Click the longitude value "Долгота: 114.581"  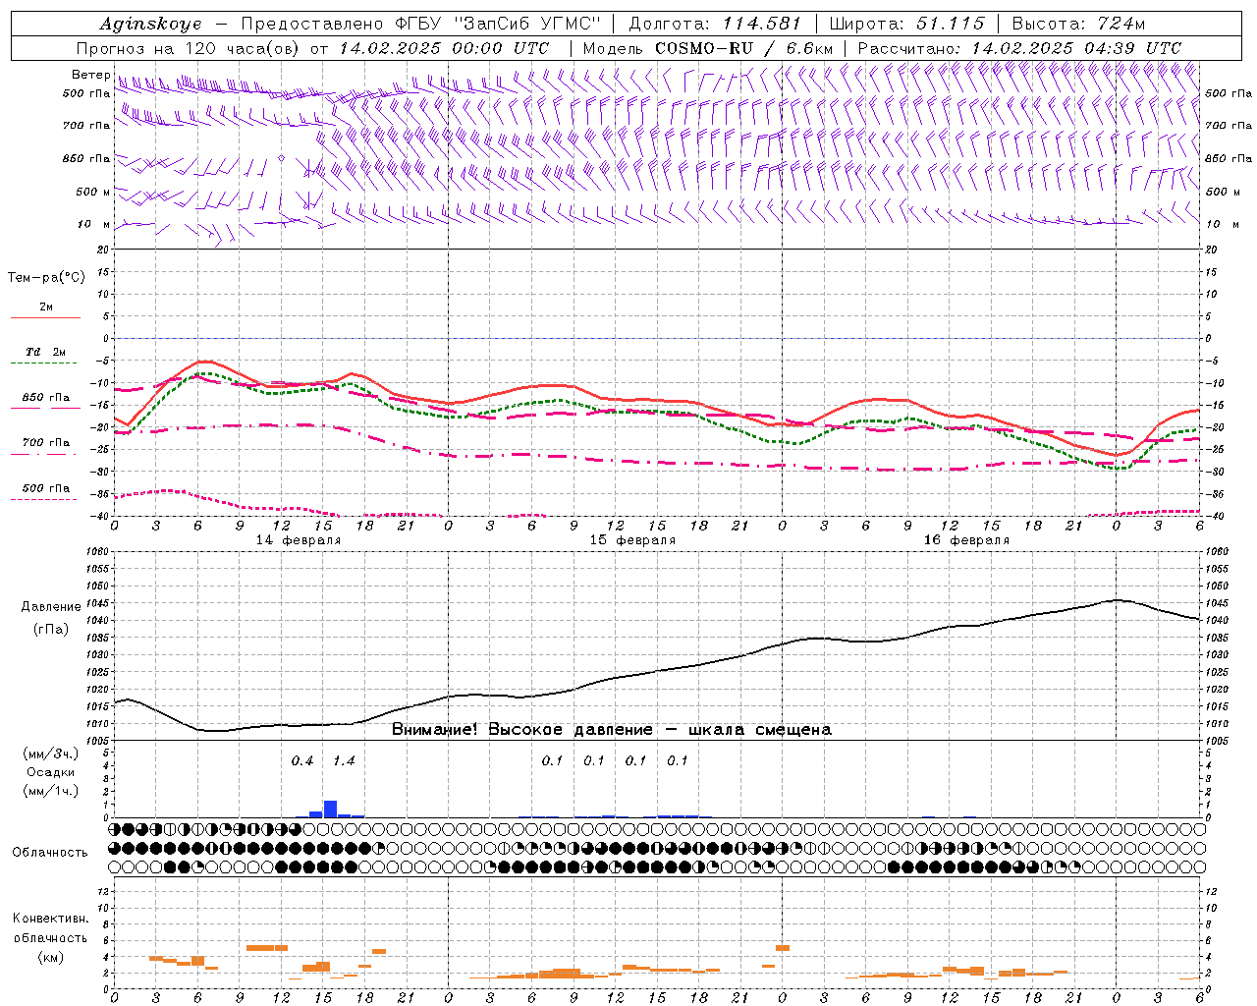pos(715,24)
